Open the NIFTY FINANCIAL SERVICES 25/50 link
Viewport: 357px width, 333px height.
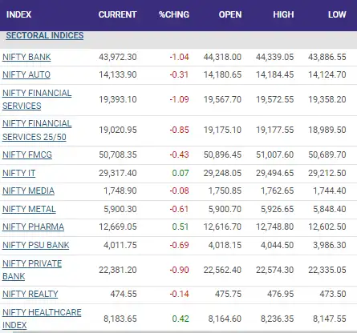(x=37, y=130)
